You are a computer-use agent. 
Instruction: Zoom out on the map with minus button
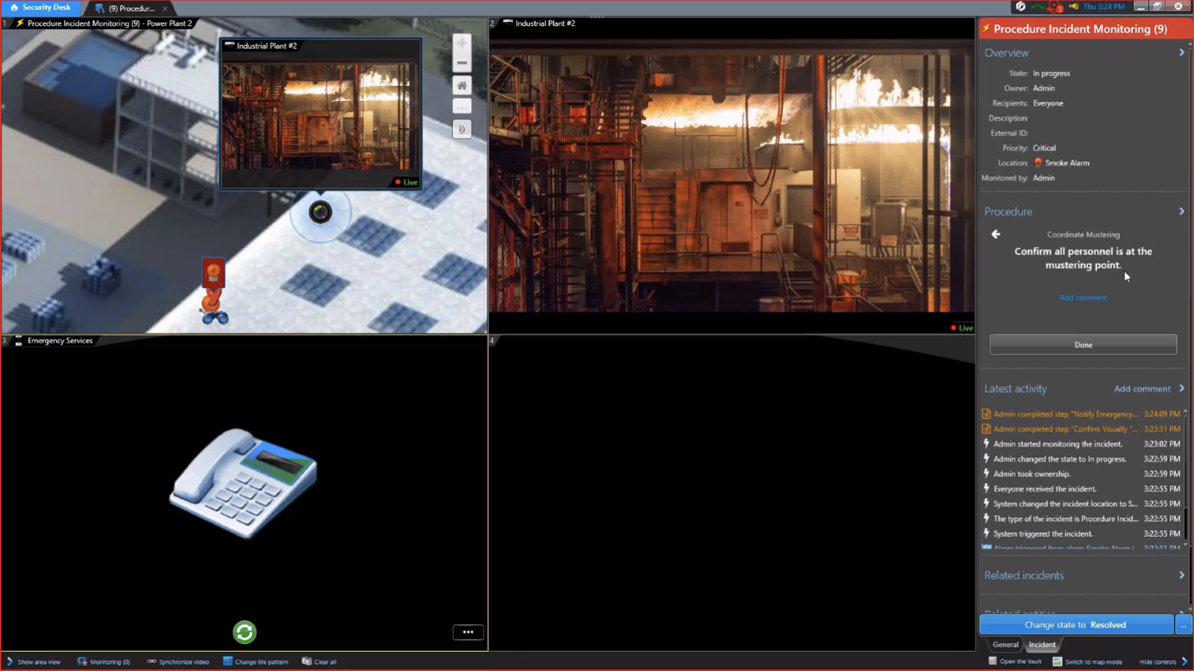click(461, 64)
